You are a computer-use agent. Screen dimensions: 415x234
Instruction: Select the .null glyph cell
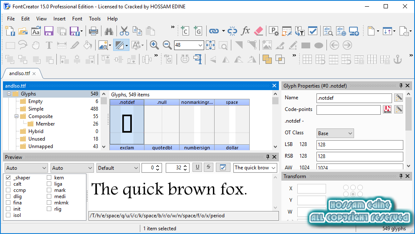162,122
